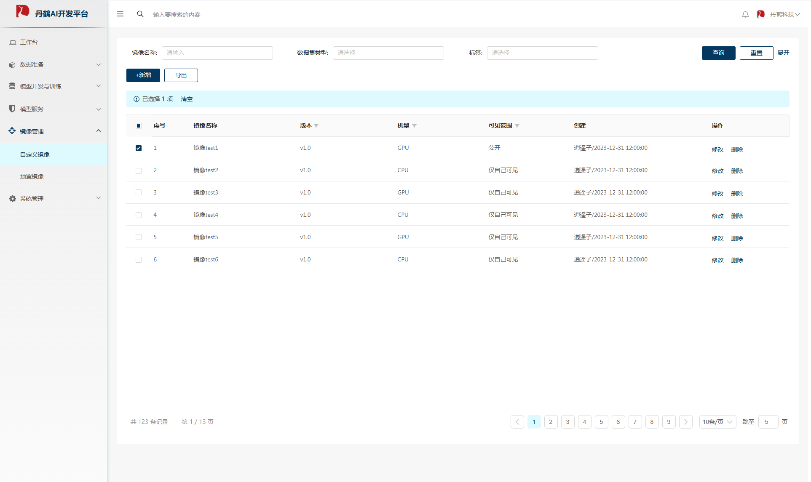
Task: Check the row 5 镜像test5 checkbox
Action: (139, 237)
